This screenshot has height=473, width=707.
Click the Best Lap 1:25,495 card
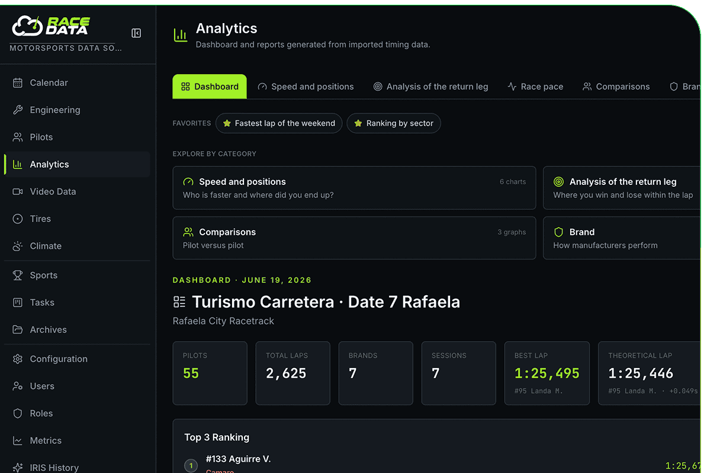pyautogui.click(x=547, y=373)
